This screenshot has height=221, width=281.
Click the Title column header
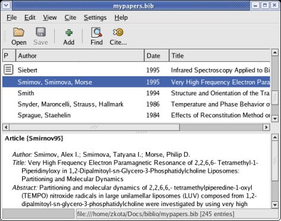click(220, 55)
